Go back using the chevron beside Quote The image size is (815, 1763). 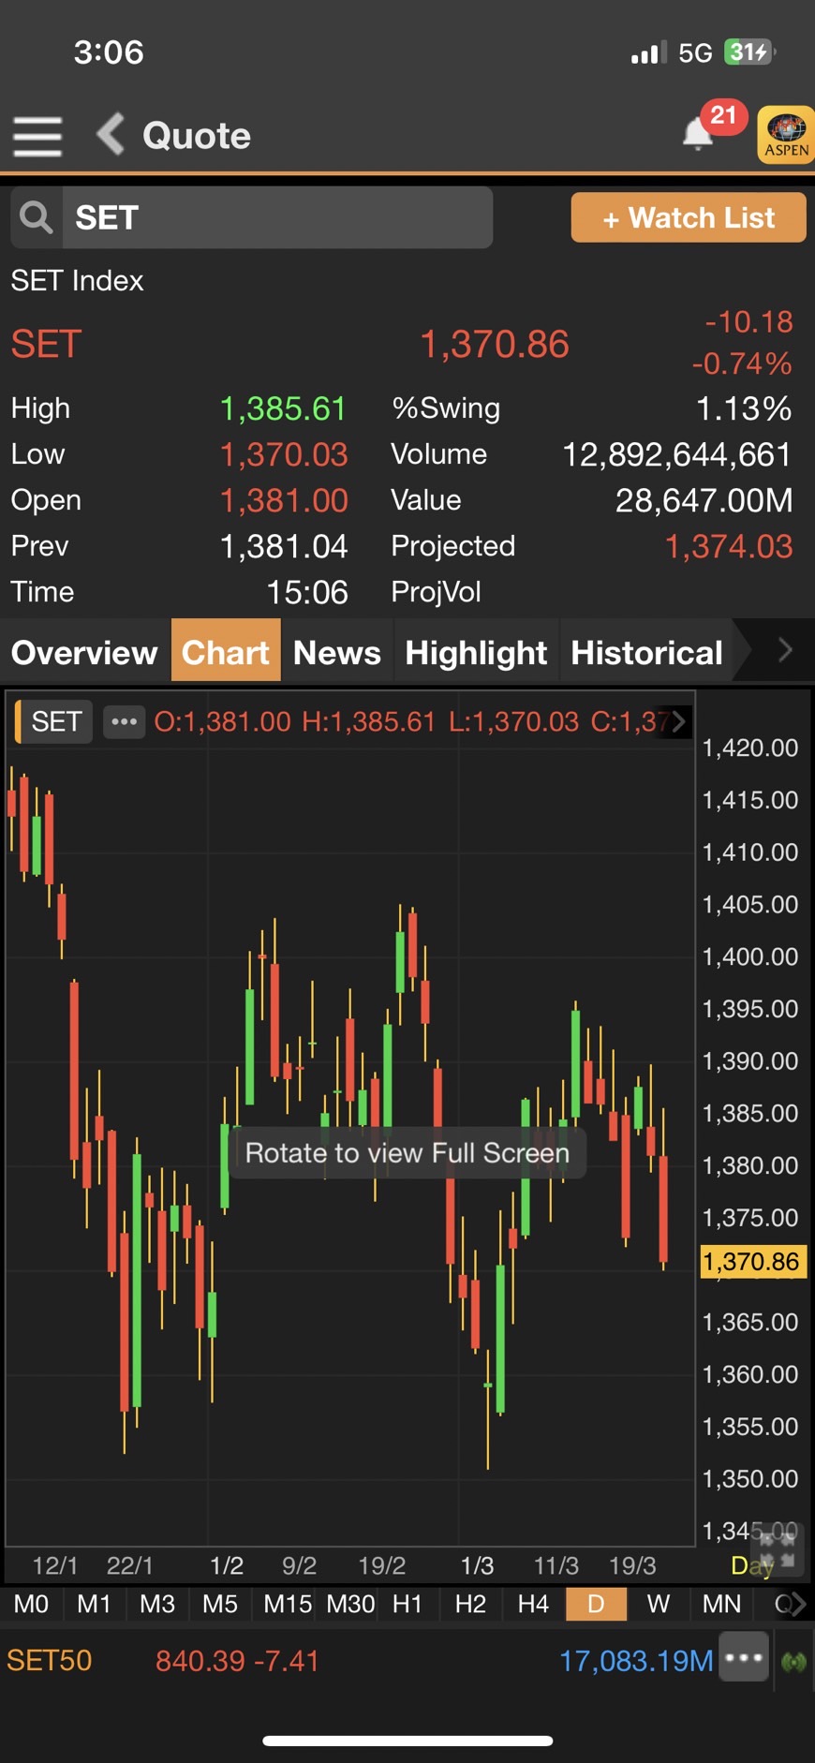(111, 134)
